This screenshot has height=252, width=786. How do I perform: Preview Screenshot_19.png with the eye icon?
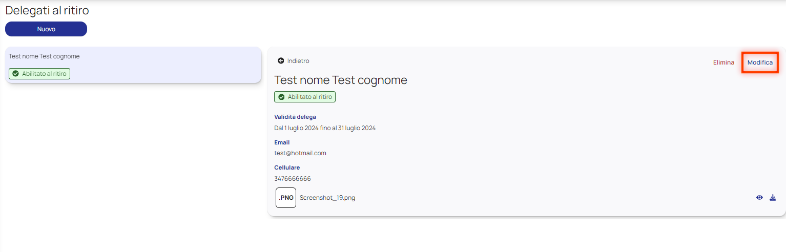[x=759, y=198]
